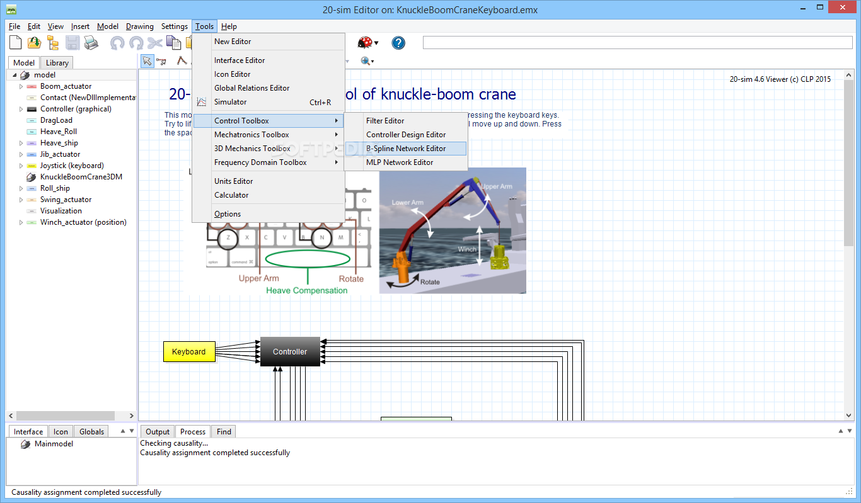Select the line drawing tool
The image size is (861, 503).
pyautogui.click(x=182, y=61)
